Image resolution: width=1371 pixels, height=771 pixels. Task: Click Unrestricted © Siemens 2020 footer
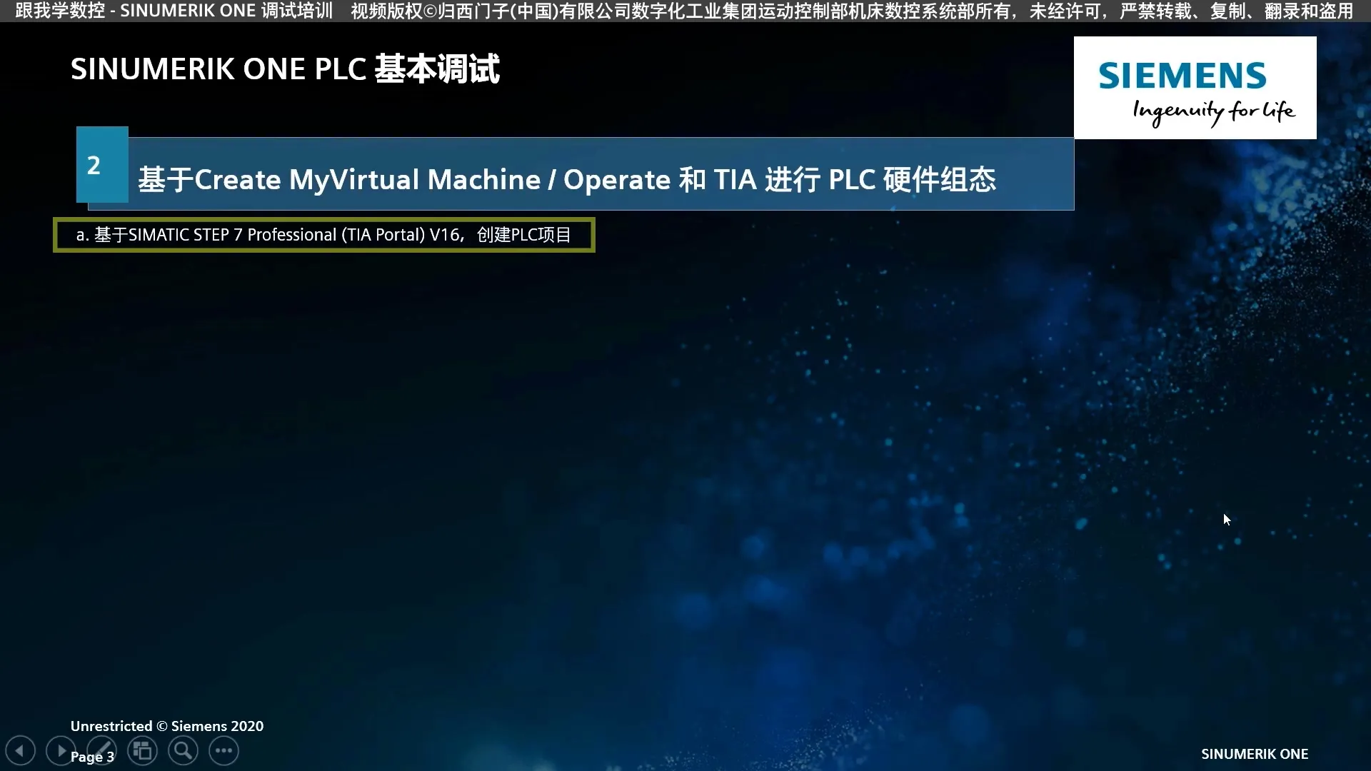tap(166, 726)
